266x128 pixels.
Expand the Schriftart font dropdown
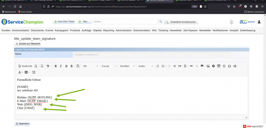click(x=127, y=66)
